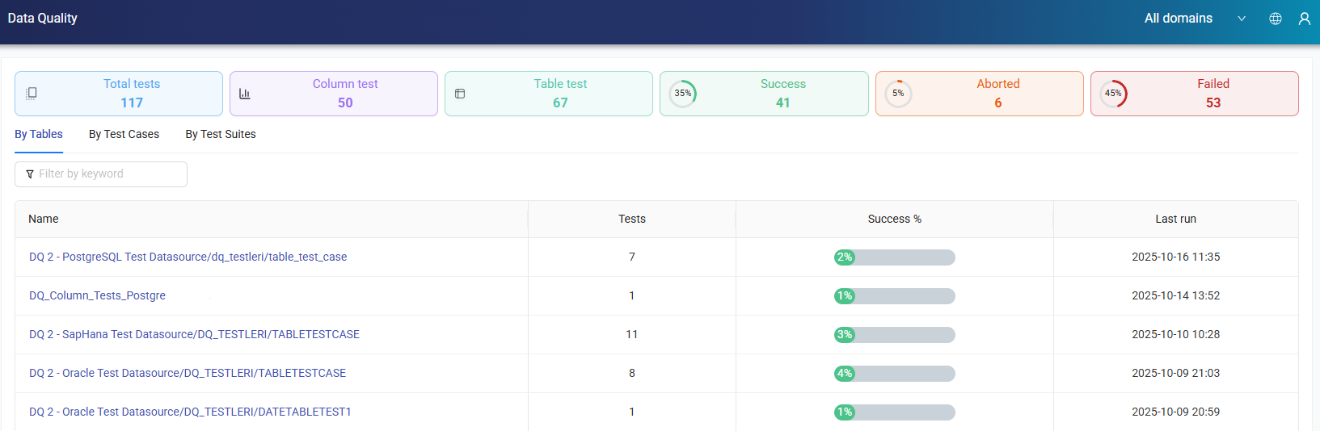Open the SapHana TABLETESTCASE link
Image resolution: width=1320 pixels, height=431 pixels.
pyautogui.click(x=194, y=334)
